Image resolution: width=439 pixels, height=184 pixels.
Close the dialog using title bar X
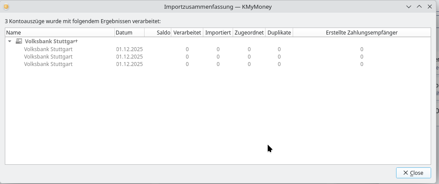(x=429, y=7)
